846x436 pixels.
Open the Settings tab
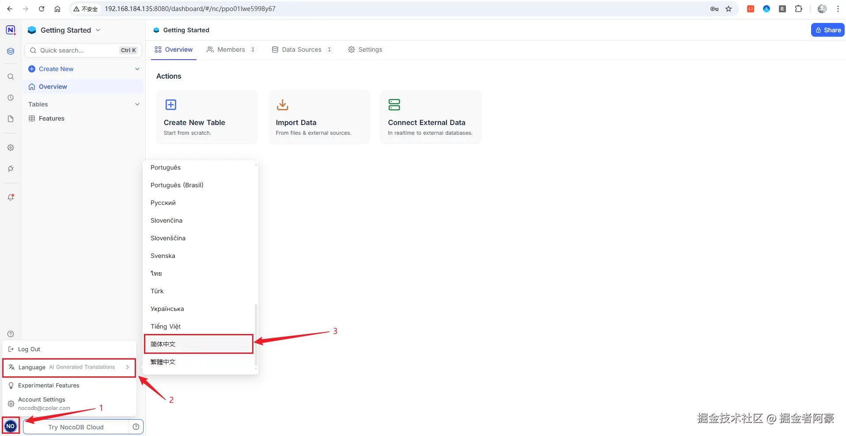pos(365,49)
